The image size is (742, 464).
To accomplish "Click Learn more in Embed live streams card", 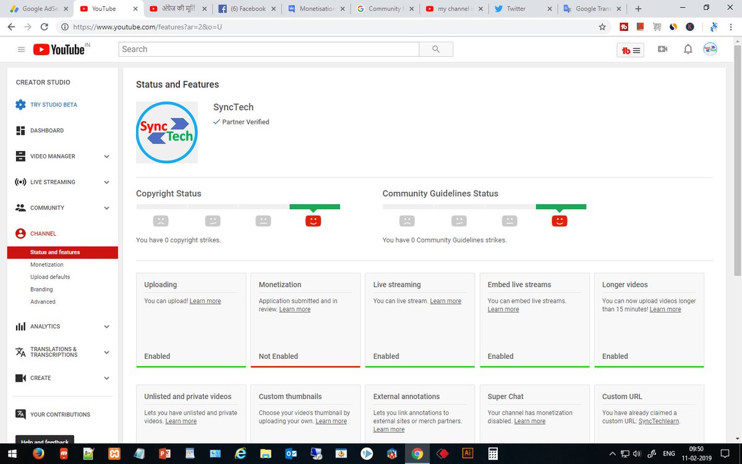I will pyautogui.click(x=503, y=309).
